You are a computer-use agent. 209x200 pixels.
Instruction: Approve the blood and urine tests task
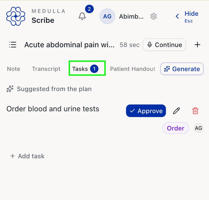pos(146,111)
